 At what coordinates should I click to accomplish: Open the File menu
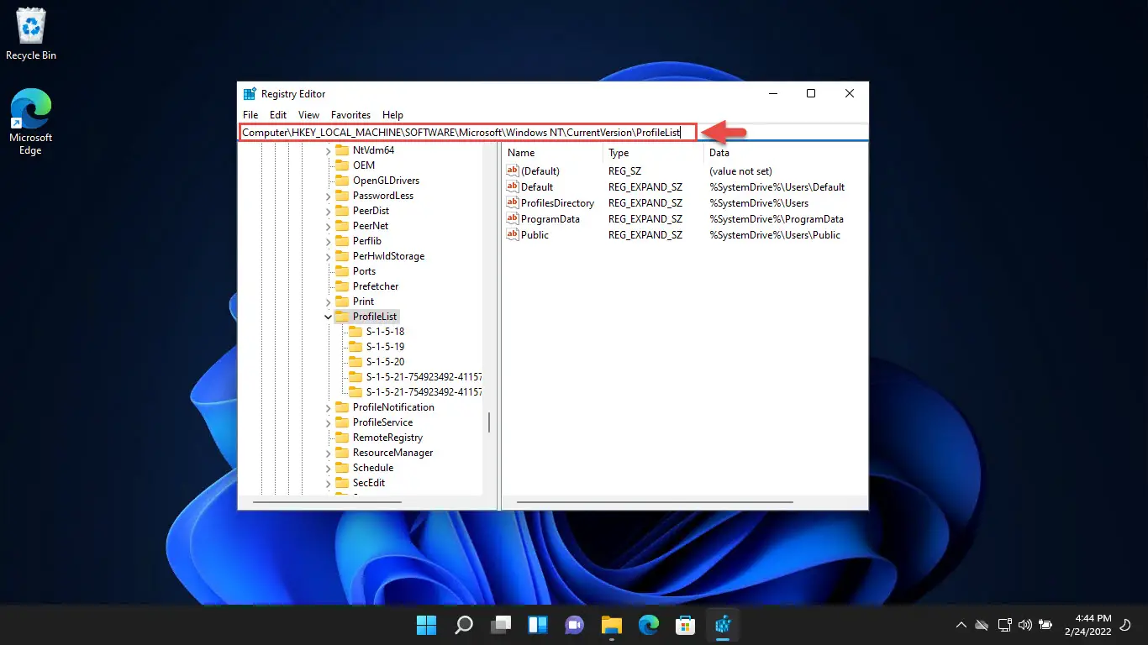tap(250, 115)
